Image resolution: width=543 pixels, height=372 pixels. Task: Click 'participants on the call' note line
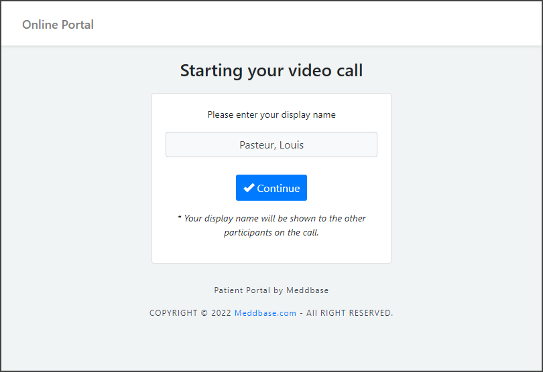pyautogui.click(x=271, y=233)
